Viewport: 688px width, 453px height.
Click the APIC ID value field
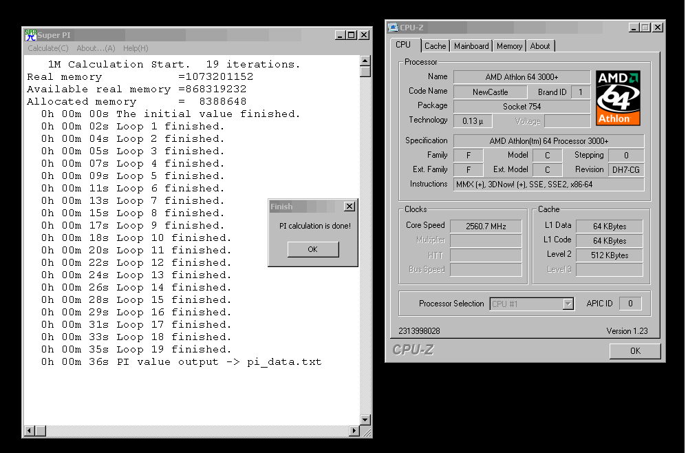630,304
